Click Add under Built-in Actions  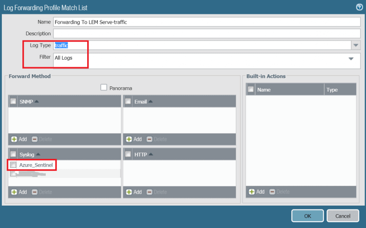point(252,192)
